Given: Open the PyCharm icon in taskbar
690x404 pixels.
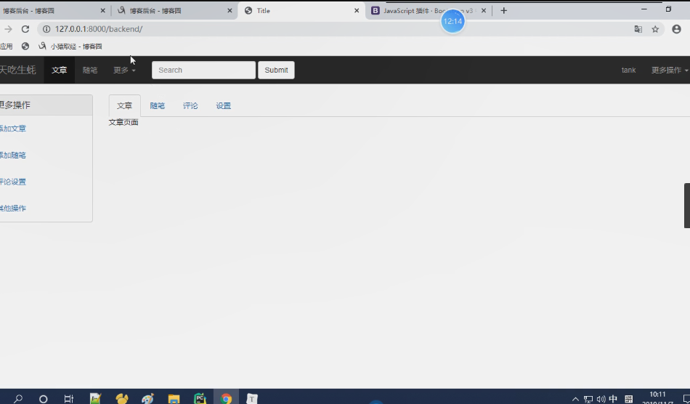Looking at the screenshot, I should tap(200, 399).
